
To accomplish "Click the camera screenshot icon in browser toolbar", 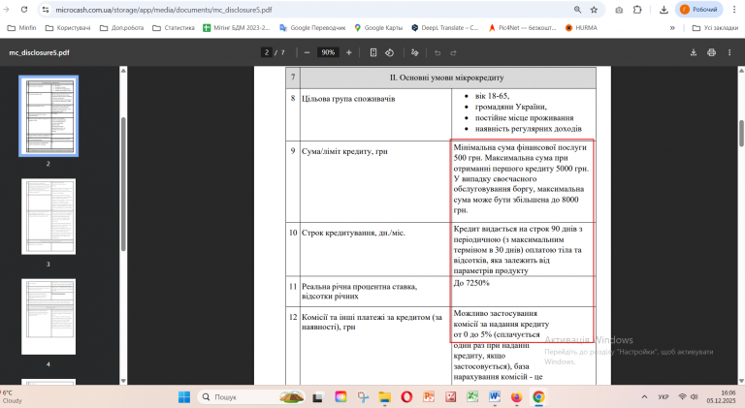I will pos(619,10).
